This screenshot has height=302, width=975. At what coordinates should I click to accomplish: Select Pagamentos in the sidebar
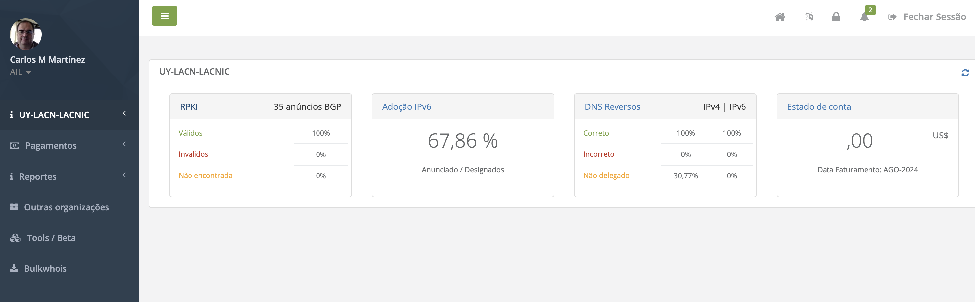(51, 145)
